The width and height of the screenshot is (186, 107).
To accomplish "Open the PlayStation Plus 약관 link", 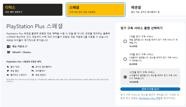I will point(149,98).
